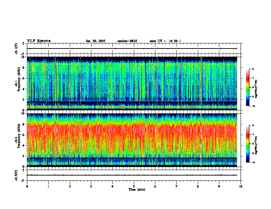Click the "5" tick on the time axis

click(x=134, y=186)
